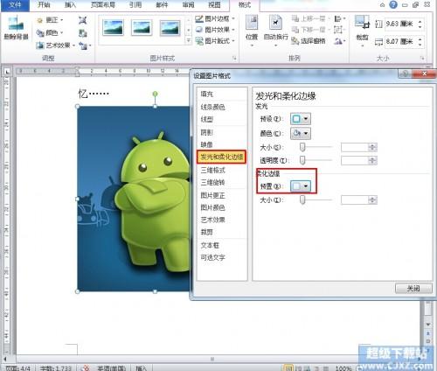Expand the 位置 position dropdown arrow
This screenshot has width=437, height=371.
click(x=252, y=45)
